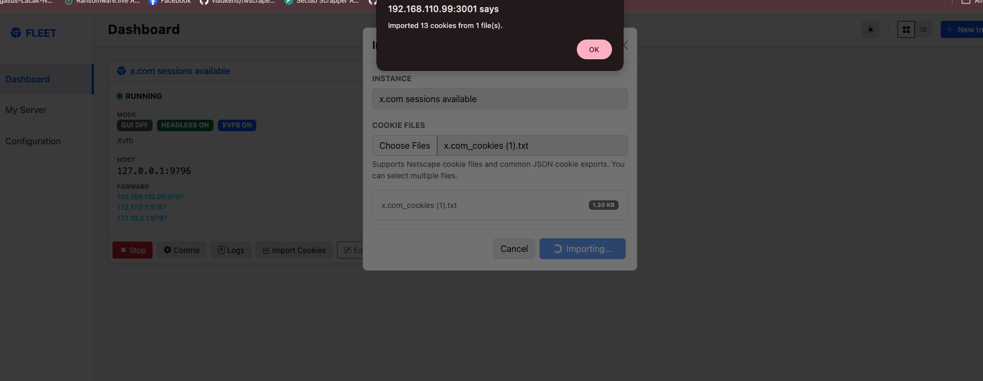Toggle the light/dark theme sun icon
The height and width of the screenshot is (381, 983).
pyautogui.click(x=870, y=30)
